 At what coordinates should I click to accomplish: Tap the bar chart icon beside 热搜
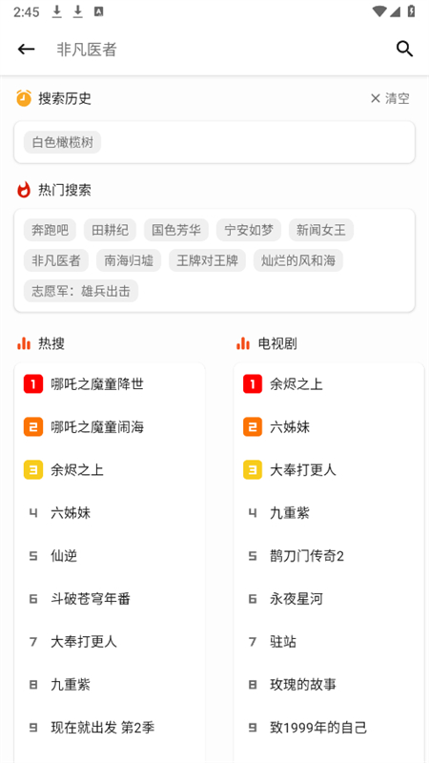point(24,343)
